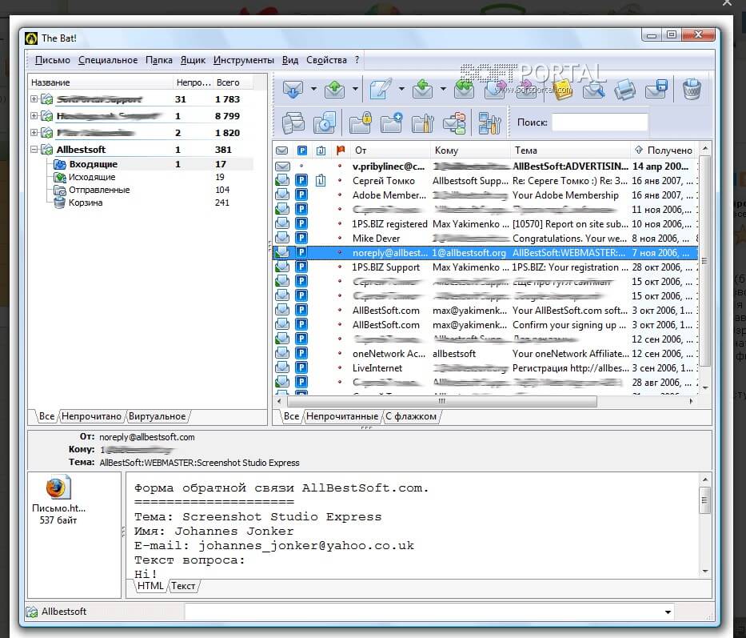Toggle flag on the oneNetwork Ac... message

click(x=340, y=354)
